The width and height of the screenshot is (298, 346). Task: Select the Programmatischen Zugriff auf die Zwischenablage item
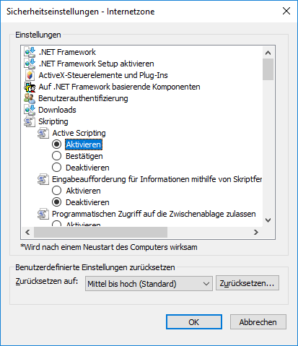154,214
